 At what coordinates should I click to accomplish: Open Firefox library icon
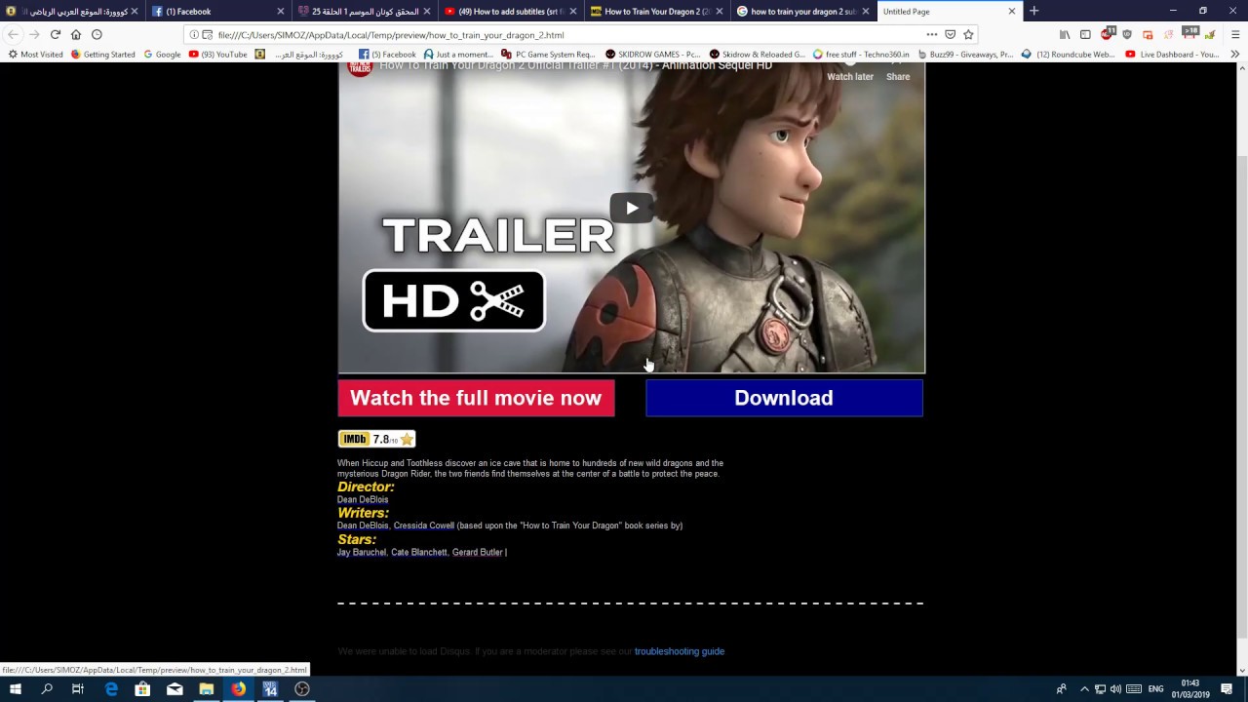point(1065,34)
